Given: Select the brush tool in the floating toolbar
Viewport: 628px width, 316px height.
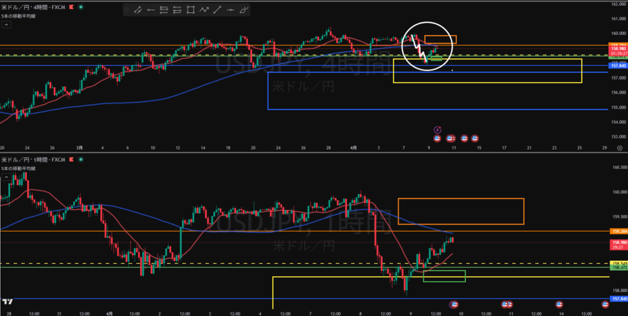Looking at the screenshot, I should click(244, 10).
